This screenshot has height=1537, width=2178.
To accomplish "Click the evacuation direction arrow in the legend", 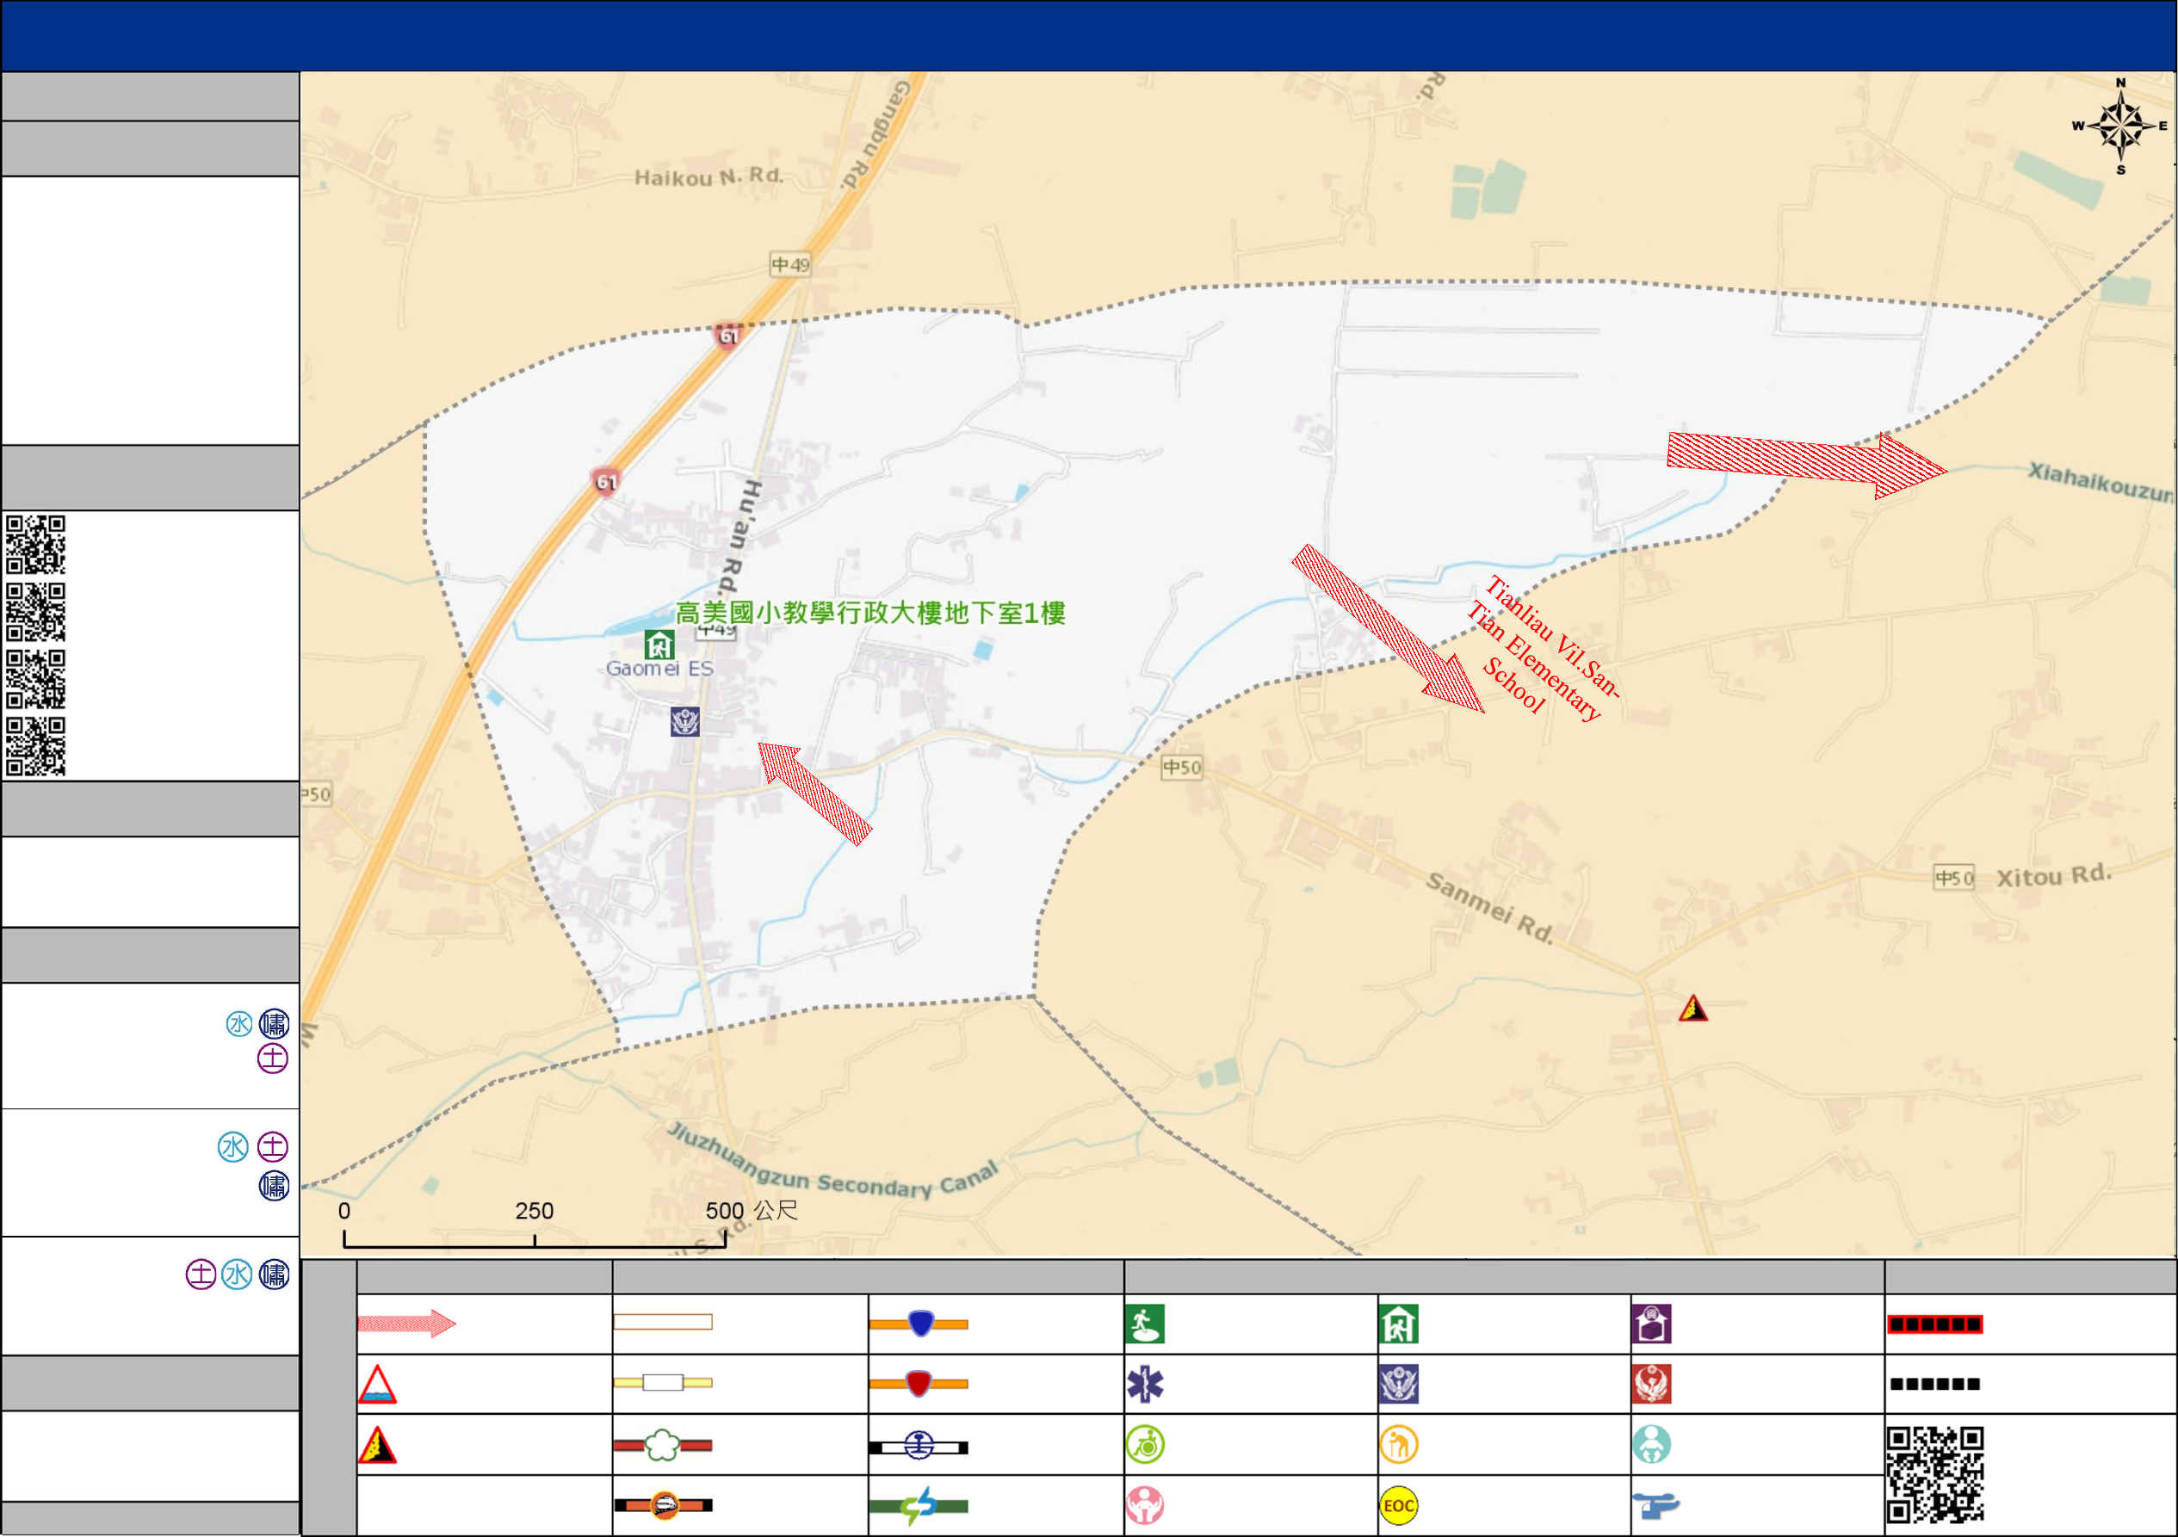I will click(407, 1323).
